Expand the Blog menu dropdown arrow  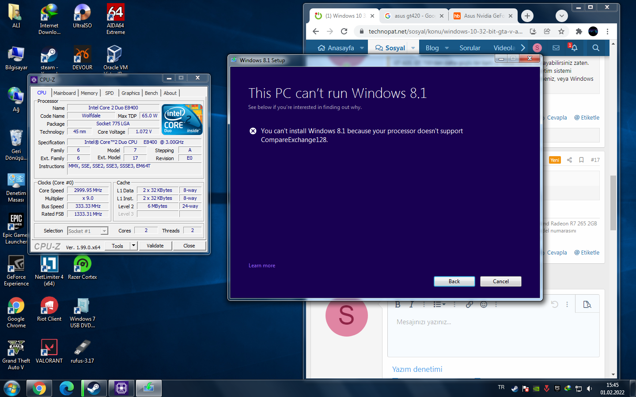pyautogui.click(x=447, y=48)
